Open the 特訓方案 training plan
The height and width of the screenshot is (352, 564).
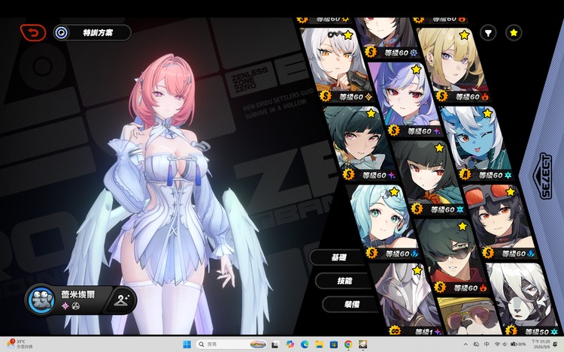[x=92, y=33]
